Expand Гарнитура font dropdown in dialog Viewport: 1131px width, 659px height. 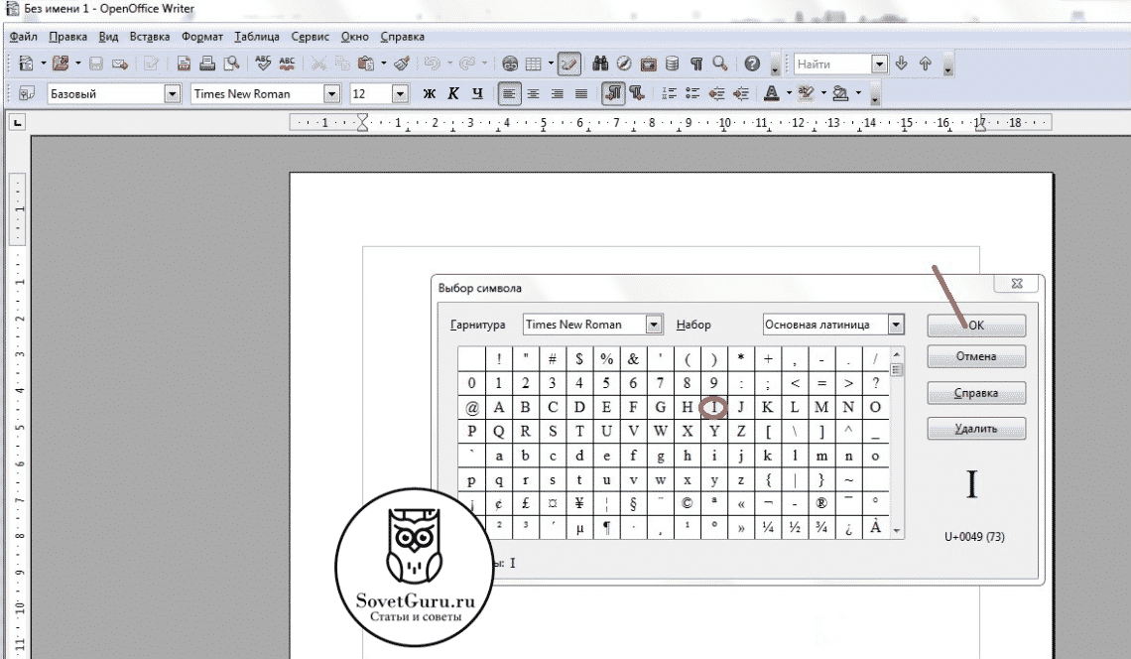654,325
